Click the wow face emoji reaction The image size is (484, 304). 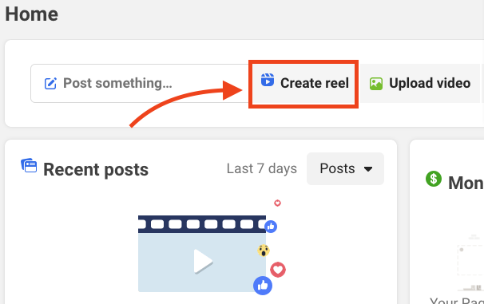tap(264, 251)
